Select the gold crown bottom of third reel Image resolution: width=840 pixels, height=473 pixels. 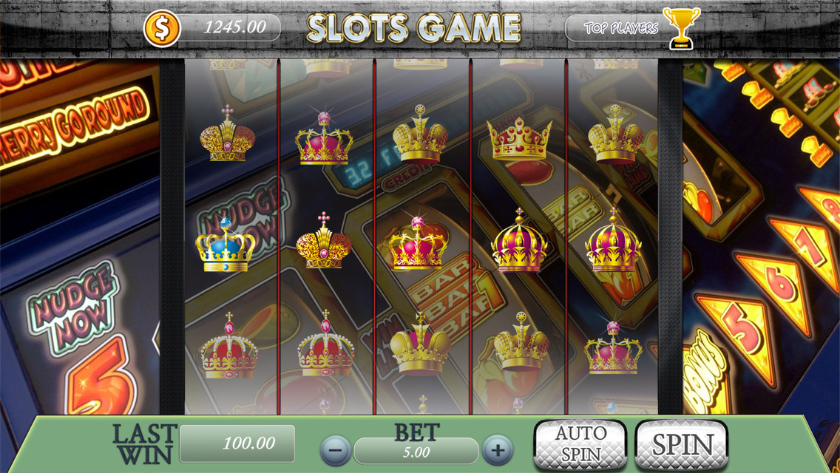click(x=421, y=344)
